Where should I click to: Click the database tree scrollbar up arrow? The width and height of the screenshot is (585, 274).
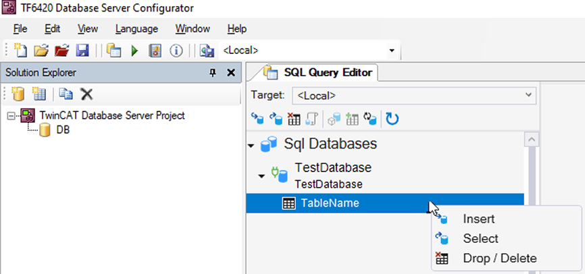[532, 140]
